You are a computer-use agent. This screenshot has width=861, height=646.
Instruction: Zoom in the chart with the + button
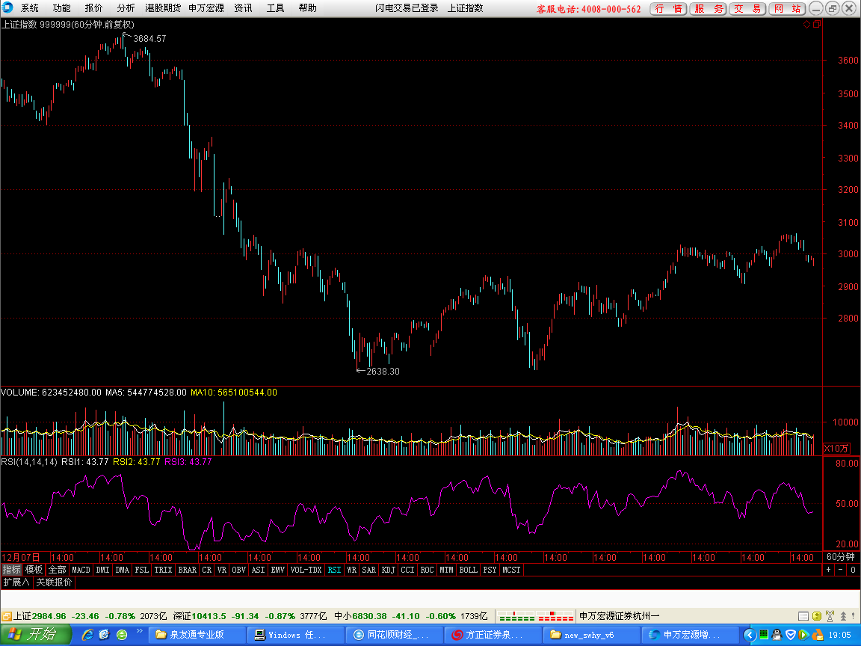829,570
